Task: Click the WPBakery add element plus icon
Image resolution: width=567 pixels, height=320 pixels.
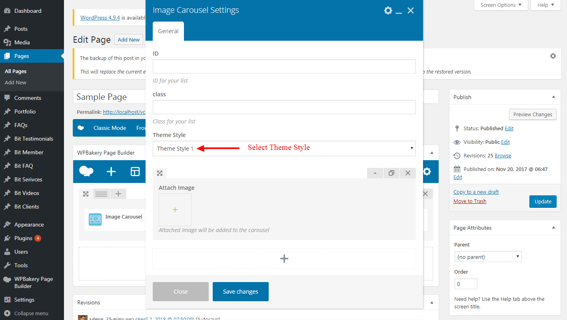Action: tap(111, 171)
